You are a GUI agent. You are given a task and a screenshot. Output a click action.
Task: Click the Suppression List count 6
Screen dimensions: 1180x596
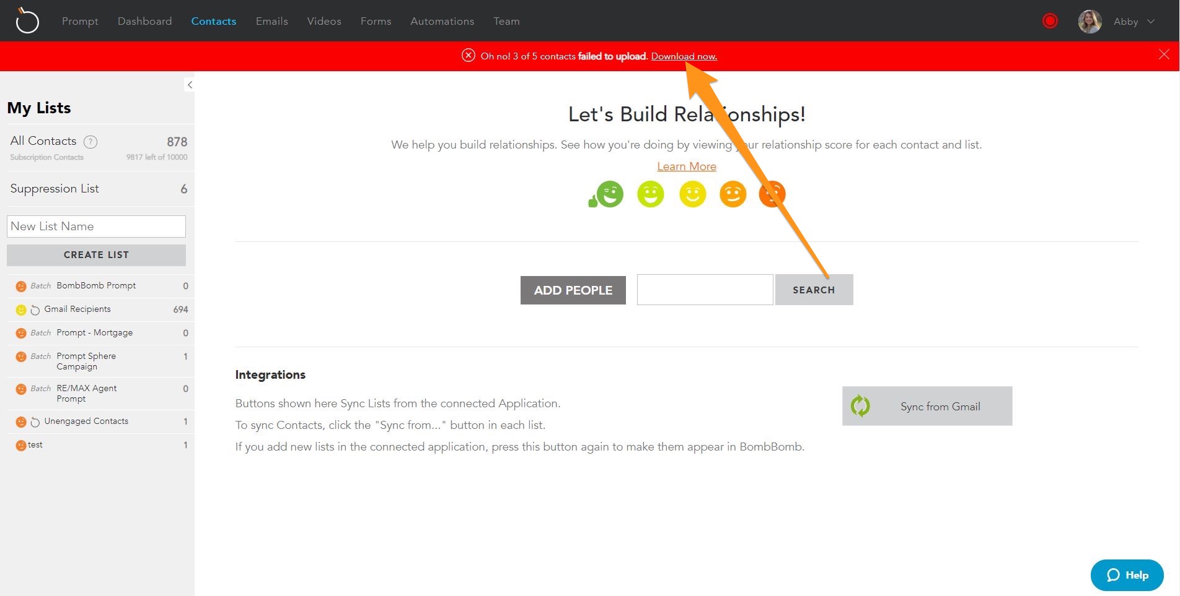pyautogui.click(x=184, y=189)
